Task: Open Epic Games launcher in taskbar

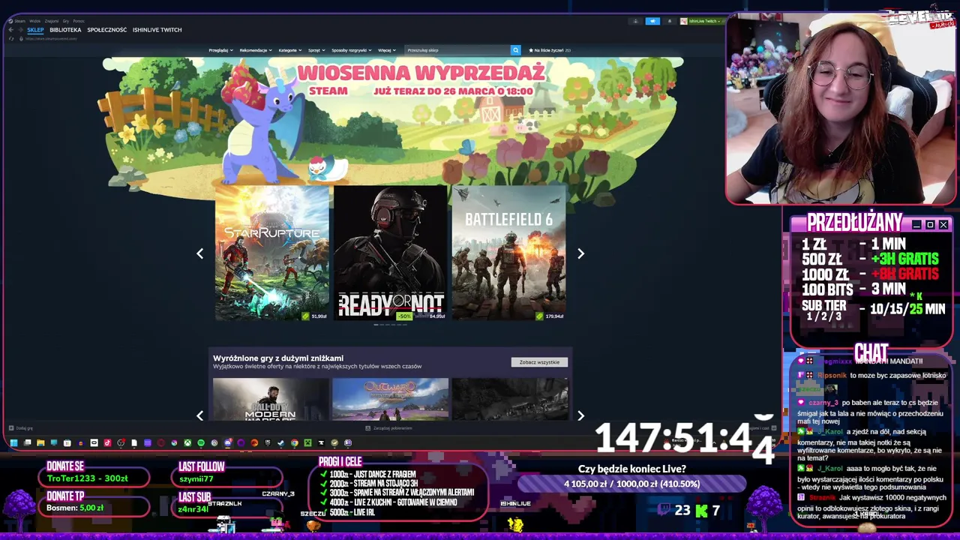Action: click(x=267, y=443)
